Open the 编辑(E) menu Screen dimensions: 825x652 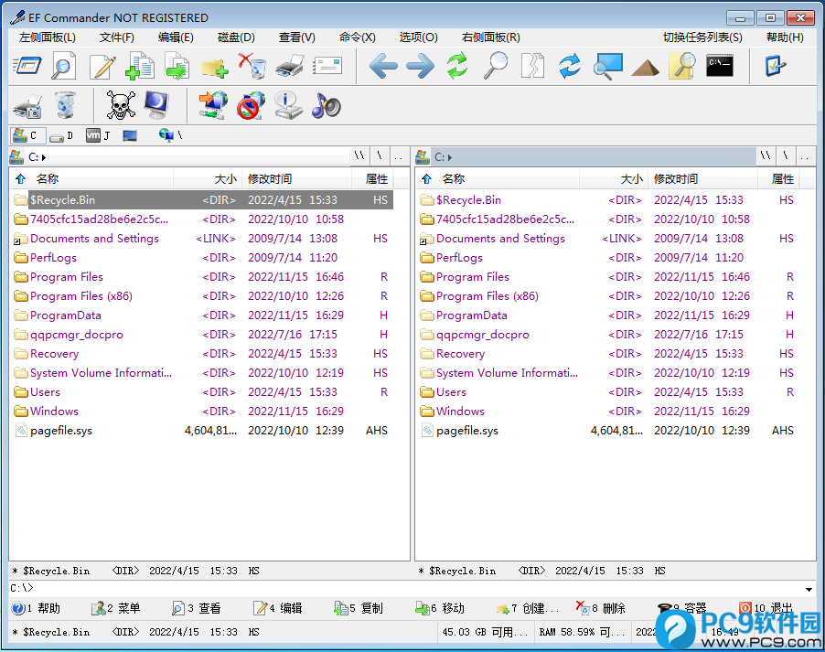tap(176, 37)
